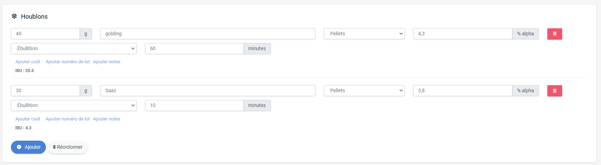Click Ajouter numéro de lot under Saaz
601x165 pixels.
67,119
